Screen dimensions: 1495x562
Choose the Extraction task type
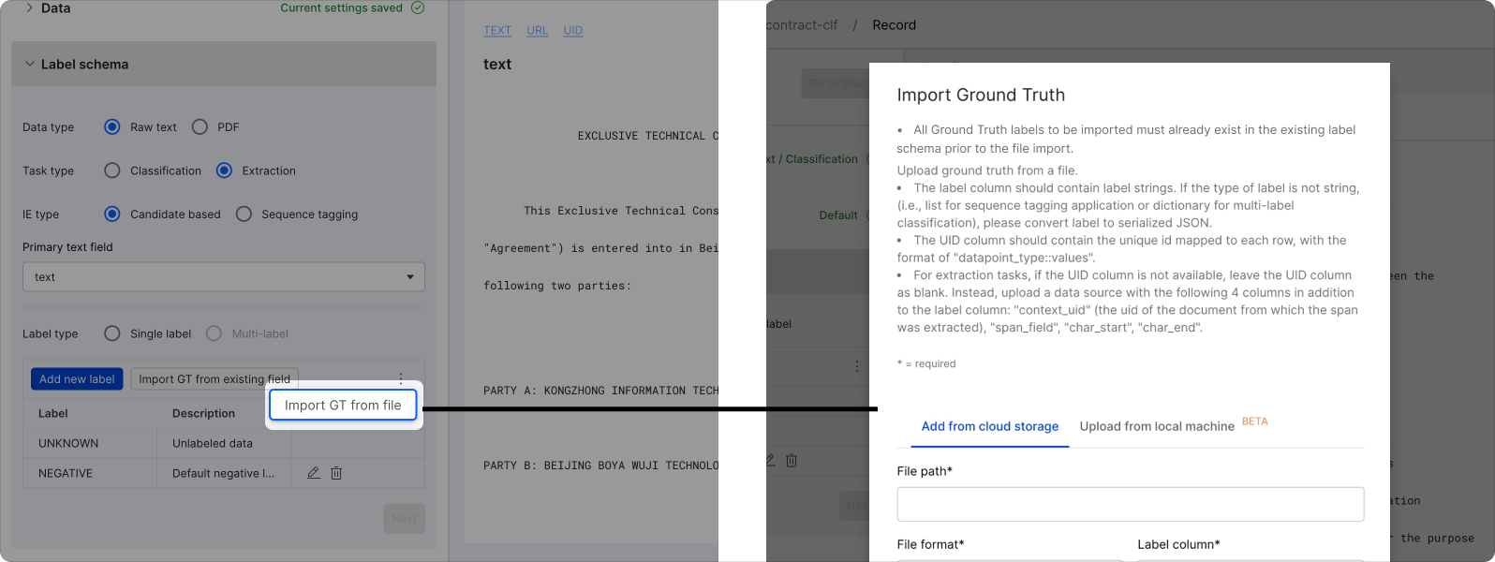(x=224, y=170)
